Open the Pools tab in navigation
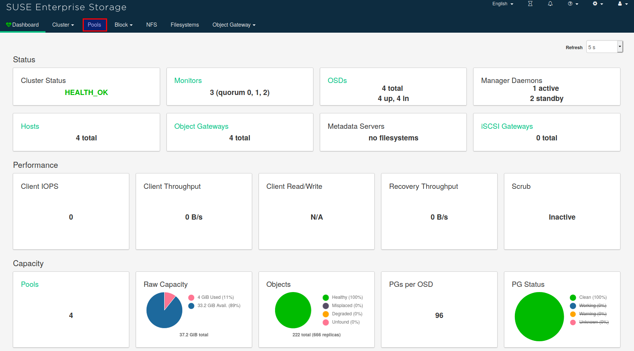The height and width of the screenshot is (351, 634). click(x=94, y=25)
